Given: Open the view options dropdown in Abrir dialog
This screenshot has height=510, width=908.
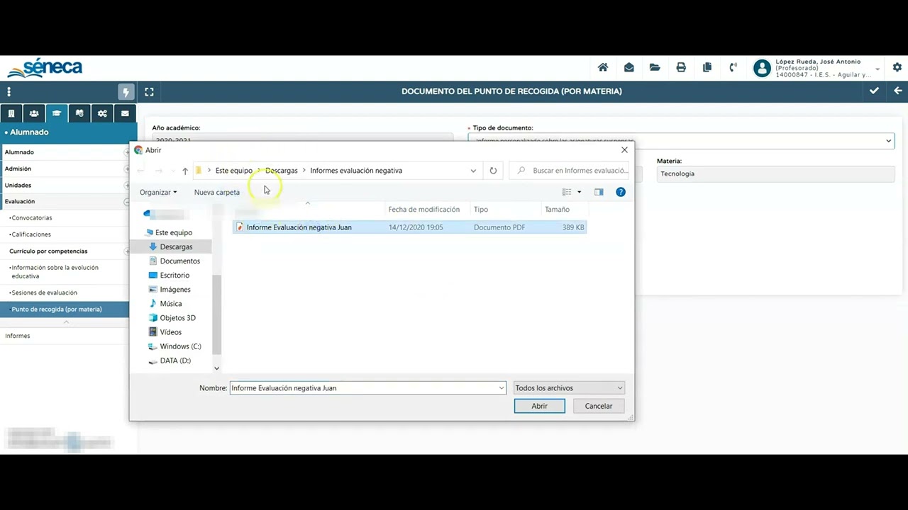Looking at the screenshot, I should [579, 192].
